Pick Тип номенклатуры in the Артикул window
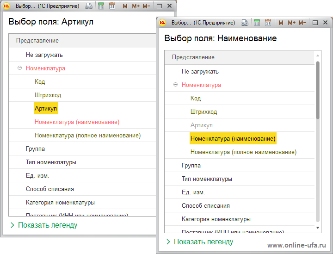This screenshot has width=333, height=254. click(x=51, y=162)
